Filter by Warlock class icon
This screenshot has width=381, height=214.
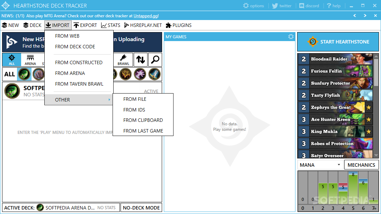tap(140, 74)
